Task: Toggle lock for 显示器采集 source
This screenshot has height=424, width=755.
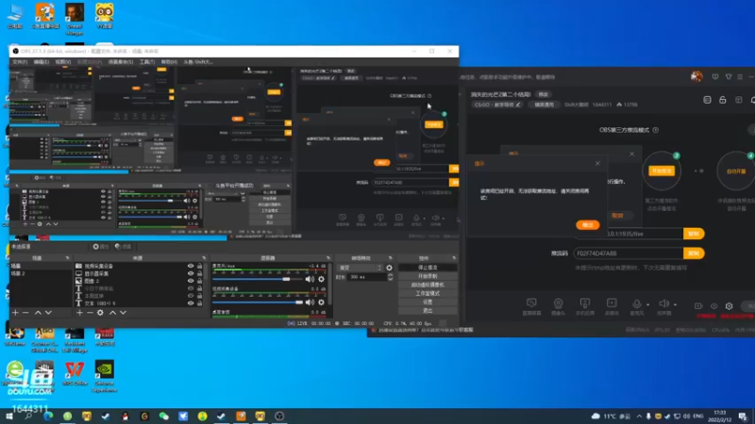Action: [199, 273]
